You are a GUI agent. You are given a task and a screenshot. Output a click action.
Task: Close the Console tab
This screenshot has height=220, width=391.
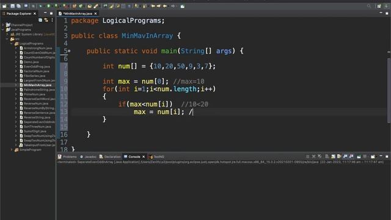click(144, 156)
